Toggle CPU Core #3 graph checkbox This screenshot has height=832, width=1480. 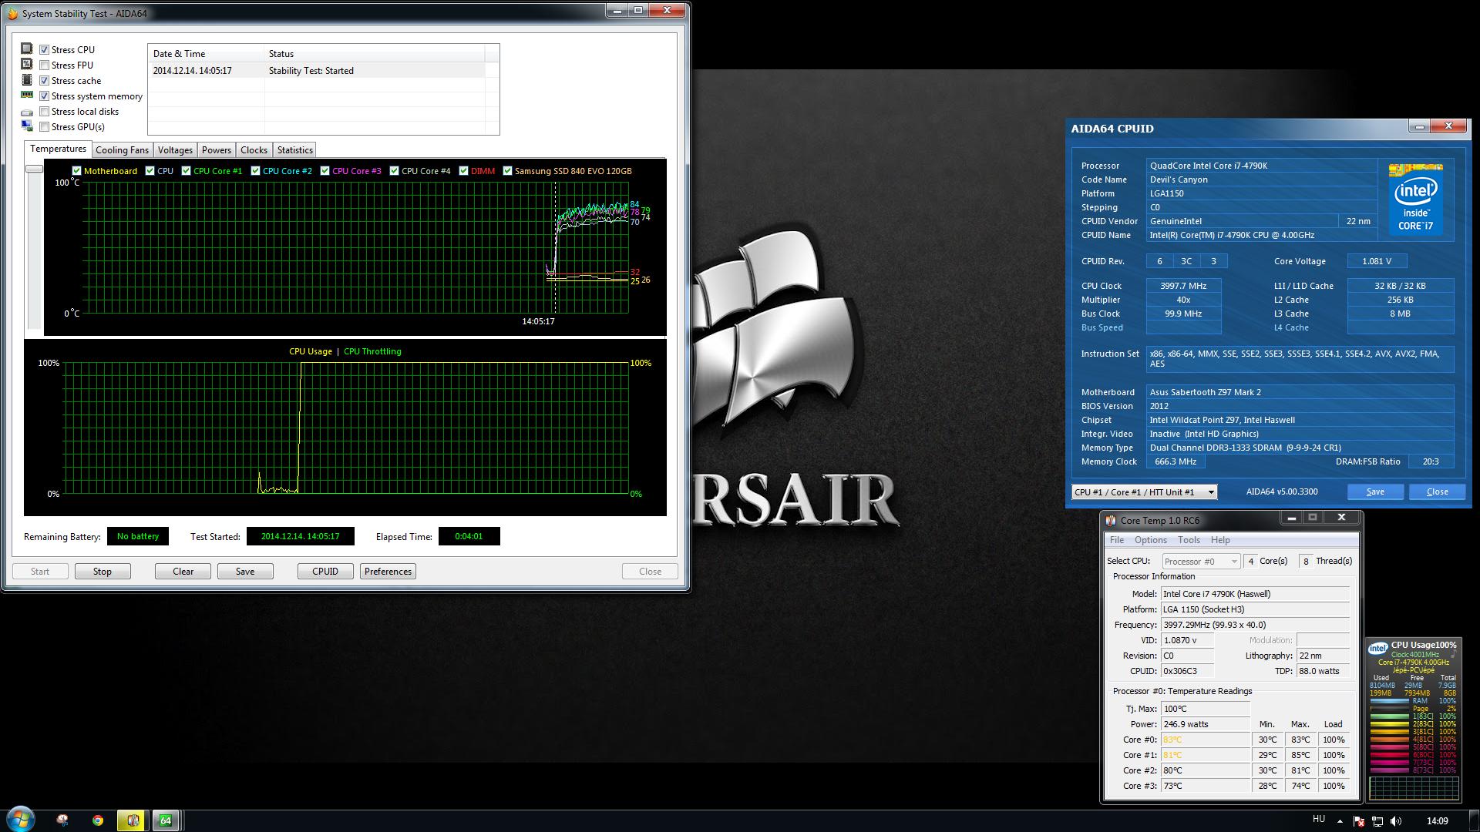325,171
